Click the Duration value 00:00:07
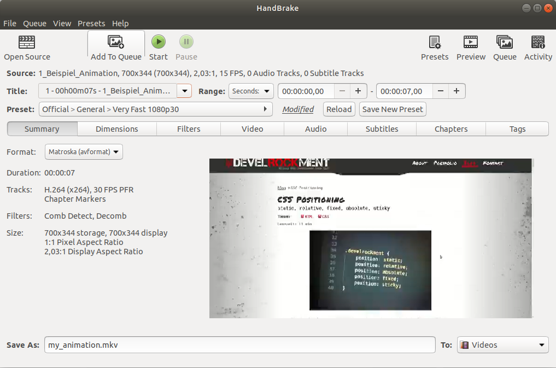Screen dimensions: 556x368 click(x=60, y=173)
